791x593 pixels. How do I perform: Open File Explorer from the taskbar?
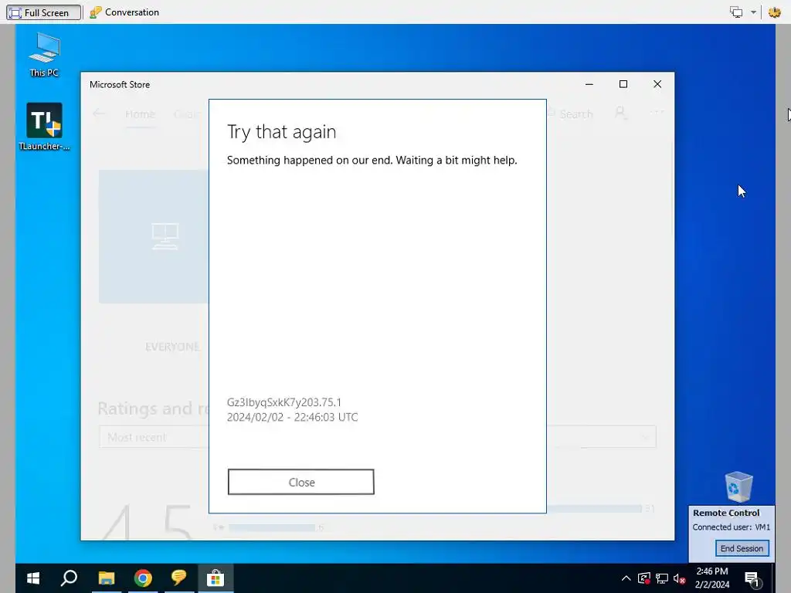(x=107, y=578)
